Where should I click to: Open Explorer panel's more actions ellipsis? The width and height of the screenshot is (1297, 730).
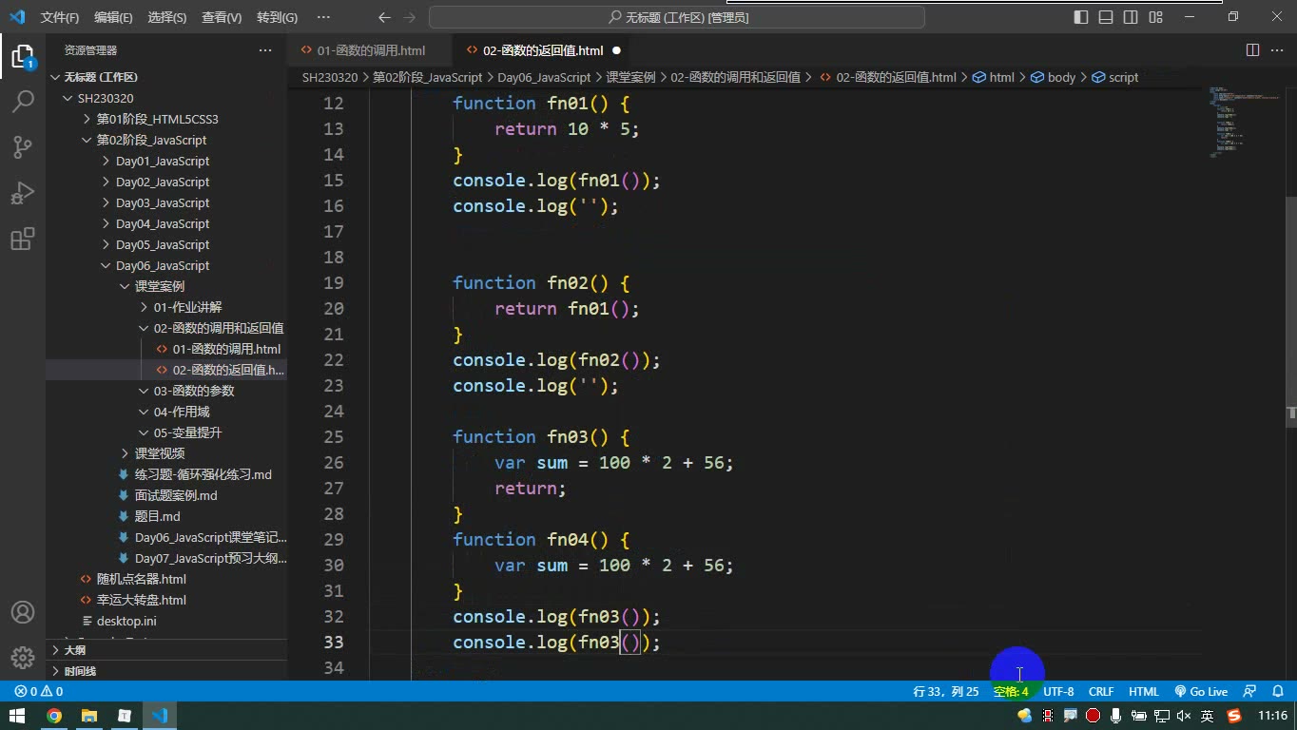[x=265, y=50]
